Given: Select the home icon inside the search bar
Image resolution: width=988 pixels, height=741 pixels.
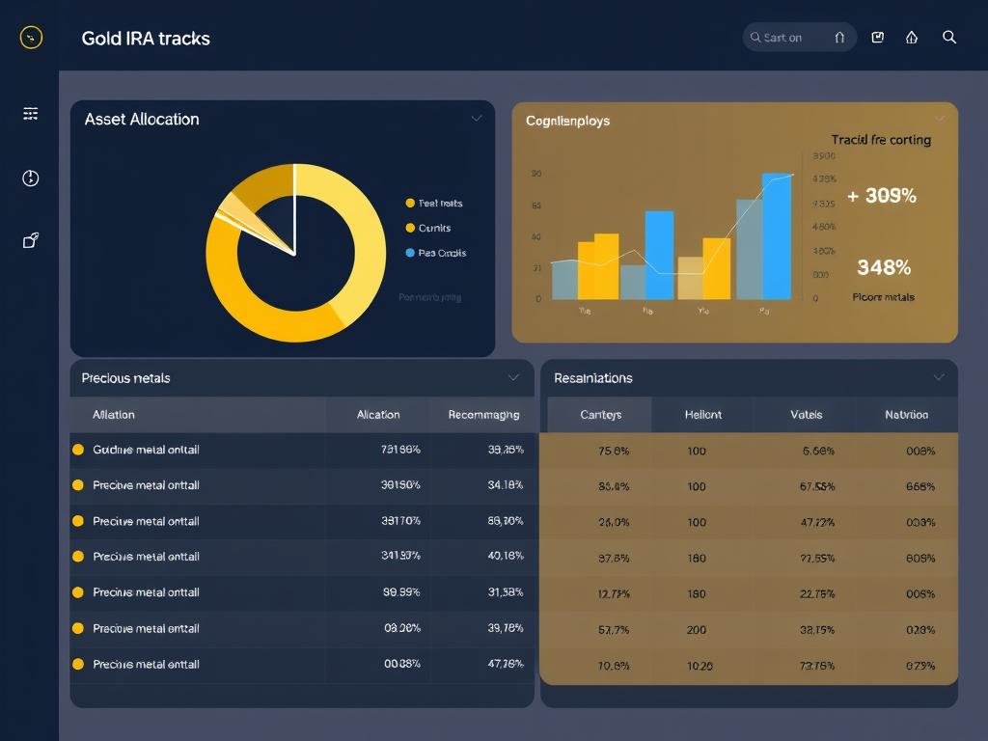Looking at the screenshot, I should point(840,37).
